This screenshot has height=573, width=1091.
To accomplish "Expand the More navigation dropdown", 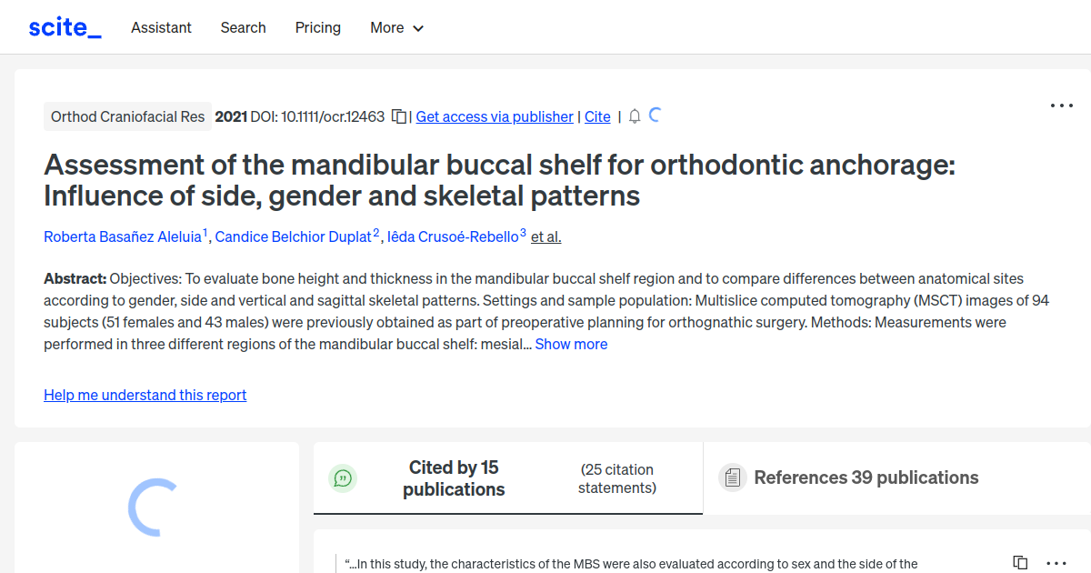I will 396,27.
